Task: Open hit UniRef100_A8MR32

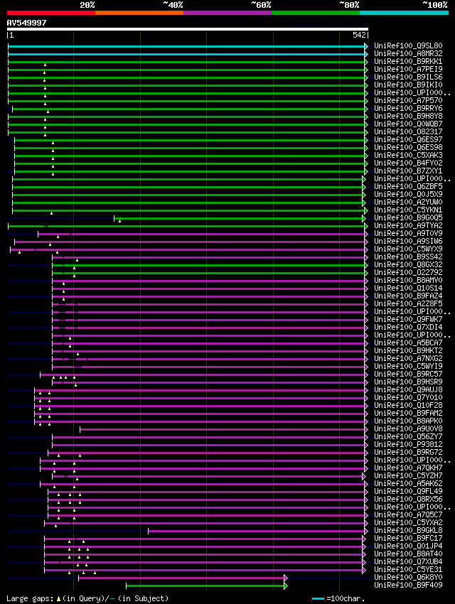Action: pos(408,53)
